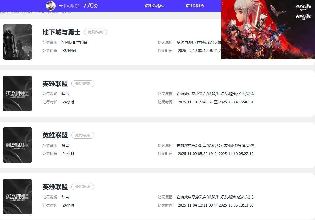Click 禁言 in the 2025-11-09 penalty card
This screenshot has width=315, height=220.
point(65,145)
